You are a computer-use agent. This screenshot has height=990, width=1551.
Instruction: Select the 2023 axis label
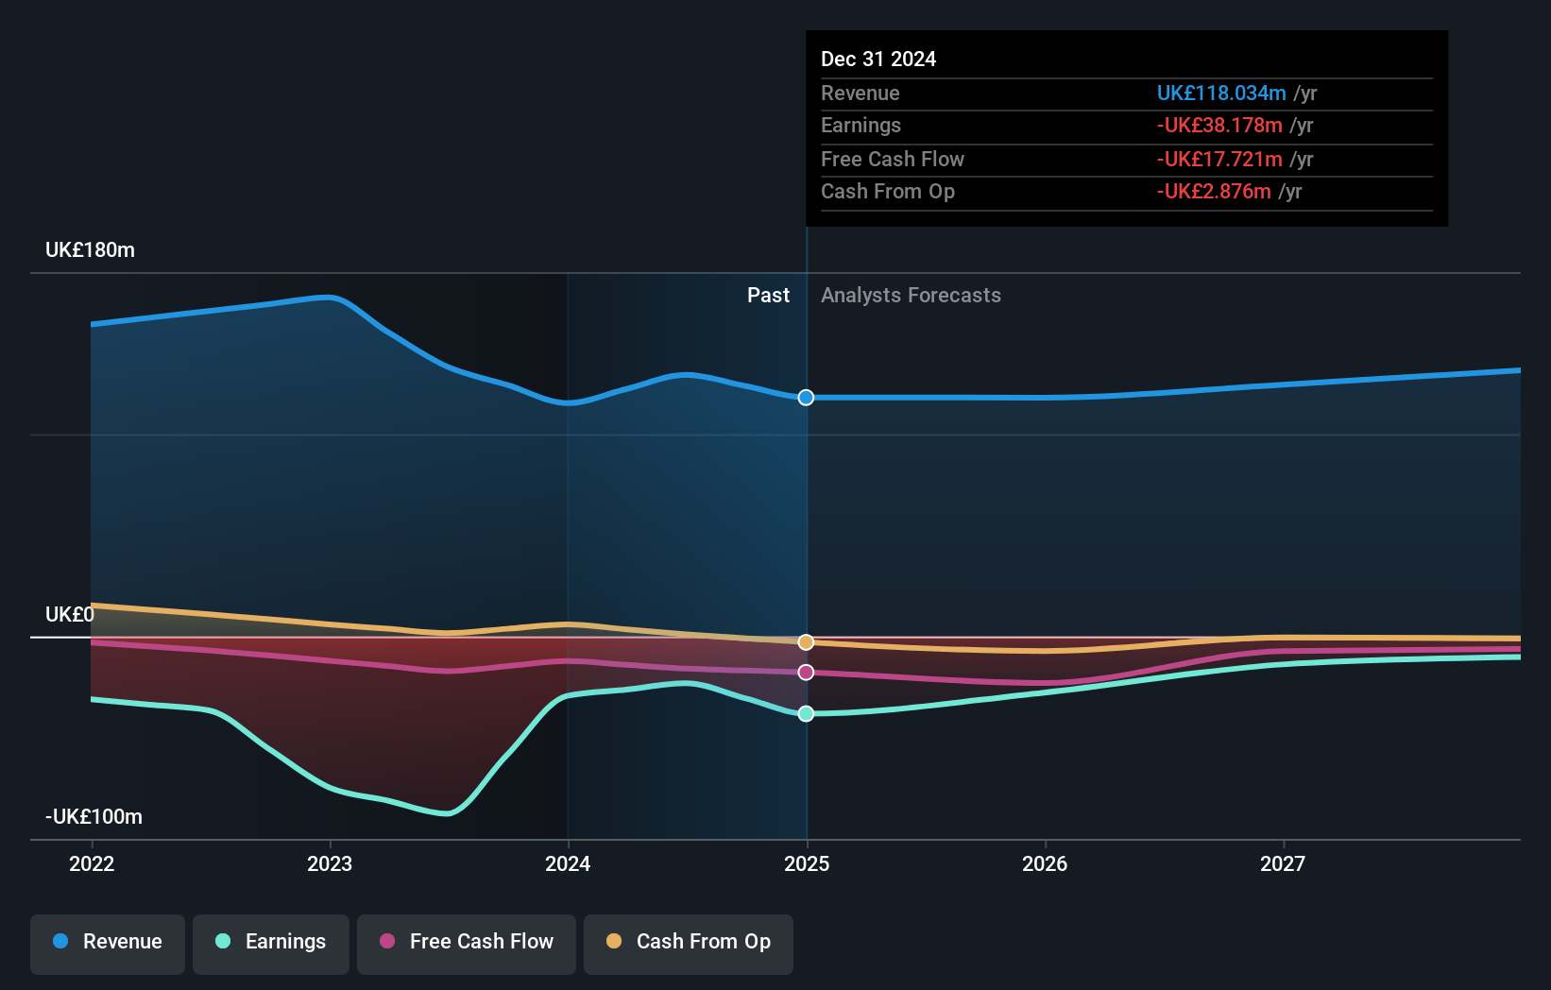(x=329, y=863)
